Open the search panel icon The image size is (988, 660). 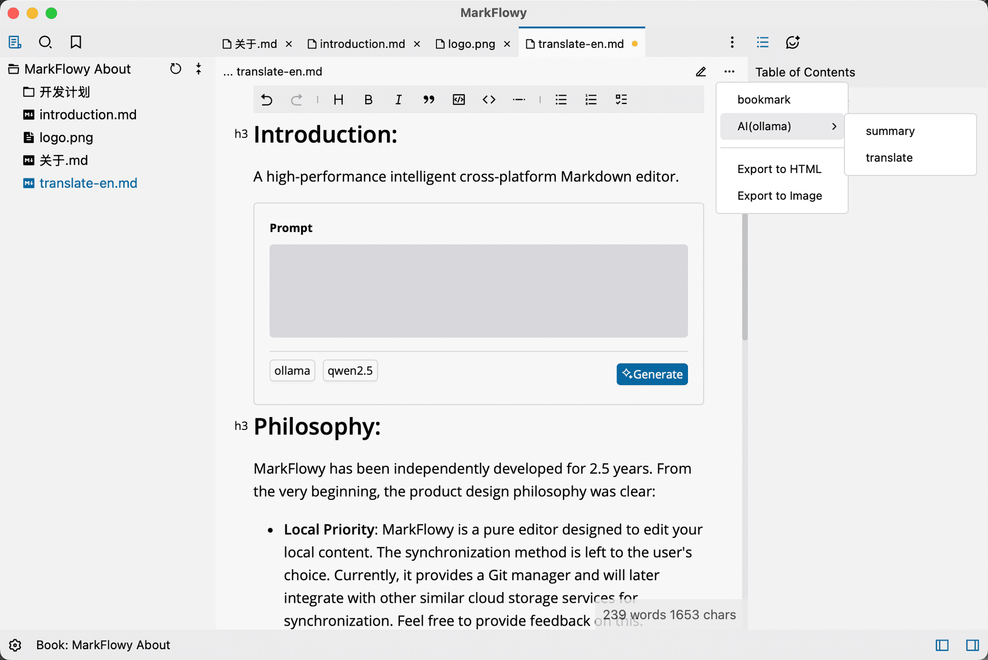[x=45, y=42]
